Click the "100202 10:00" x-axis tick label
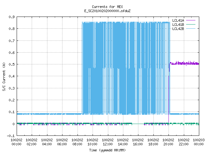The width and height of the screenshot is (205, 153). pyautogui.click(x=93, y=142)
